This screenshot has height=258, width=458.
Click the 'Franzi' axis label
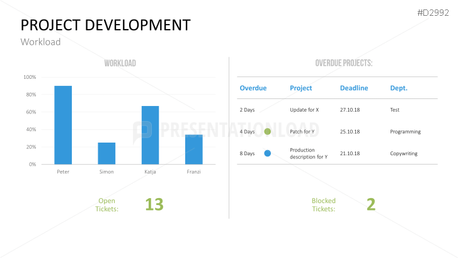[193, 172]
